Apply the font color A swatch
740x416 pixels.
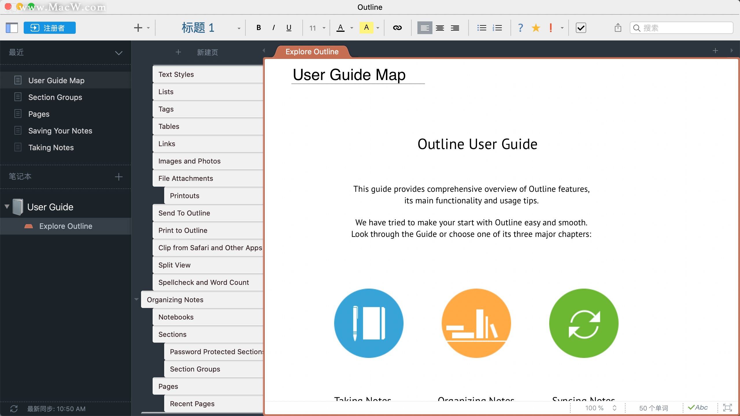(x=341, y=28)
